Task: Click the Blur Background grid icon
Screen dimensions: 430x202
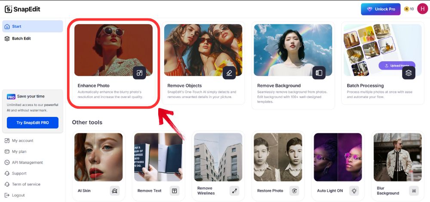Action: point(414,191)
